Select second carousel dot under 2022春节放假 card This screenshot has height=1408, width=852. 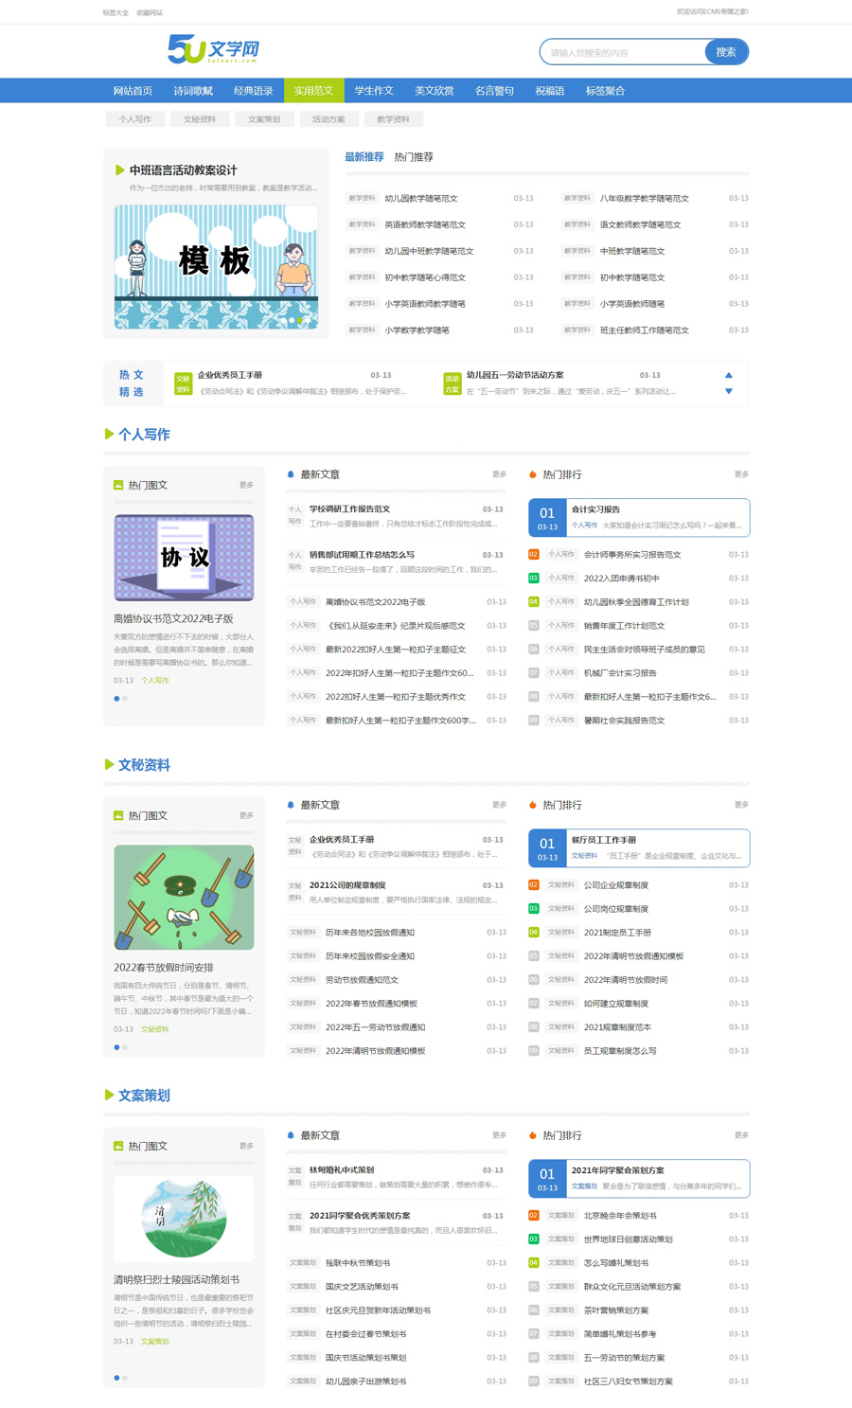coord(125,1047)
